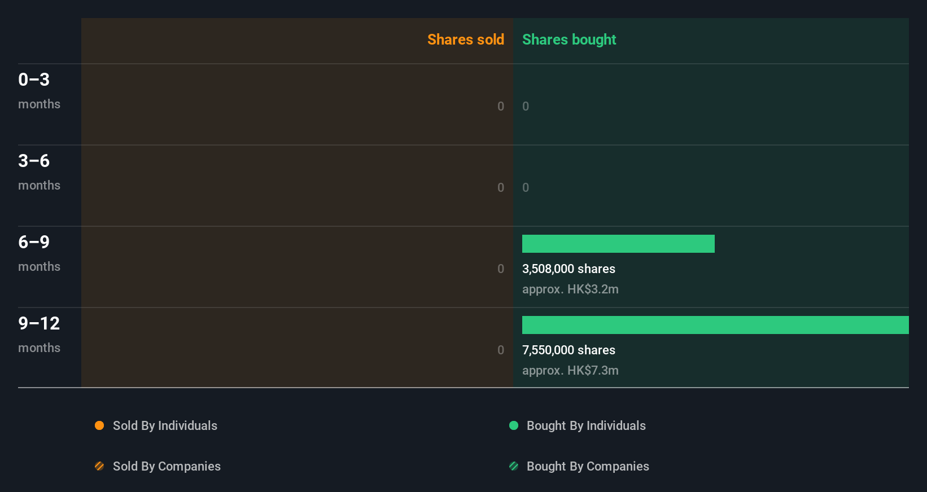Click the green 6–9 months bought bar

[618, 244]
